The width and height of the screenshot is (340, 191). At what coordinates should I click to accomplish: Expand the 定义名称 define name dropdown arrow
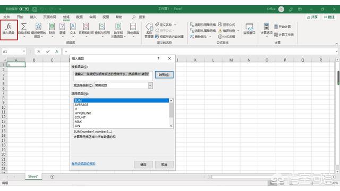click(175, 25)
